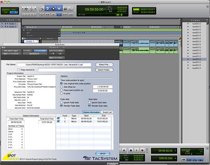Select zoom preset 5
Viewport: 210px width, 165px height.
35,15
